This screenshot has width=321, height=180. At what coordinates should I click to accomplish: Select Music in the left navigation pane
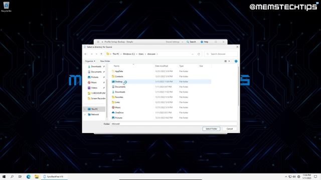pyautogui.click(x=94, y=82)
